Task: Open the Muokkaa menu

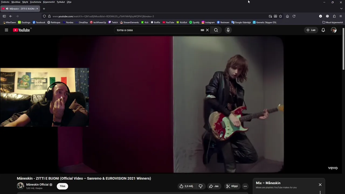Action: (16, 2)
